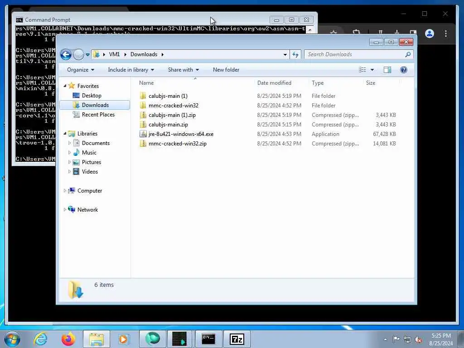Image resolution: width=464 pixels, height=348 pixels.
Task: Select the jre-8u421-windows-x64.exe file
Action: pos(181,134)
